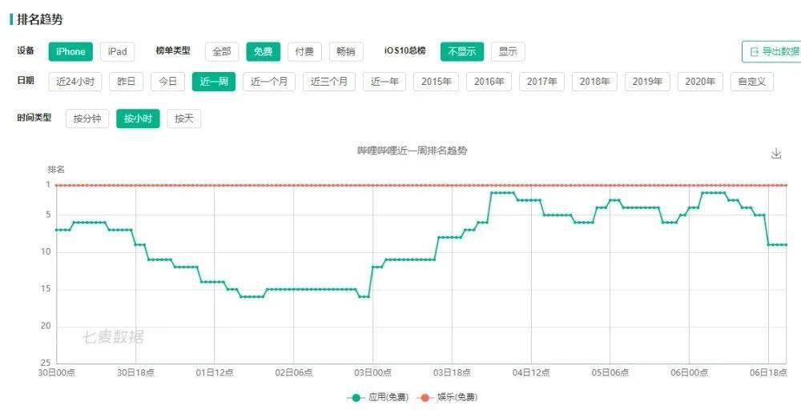801x410 pixels.
Task: Toggle the green 应用(免费) legend marker
Action: point(356,397)
